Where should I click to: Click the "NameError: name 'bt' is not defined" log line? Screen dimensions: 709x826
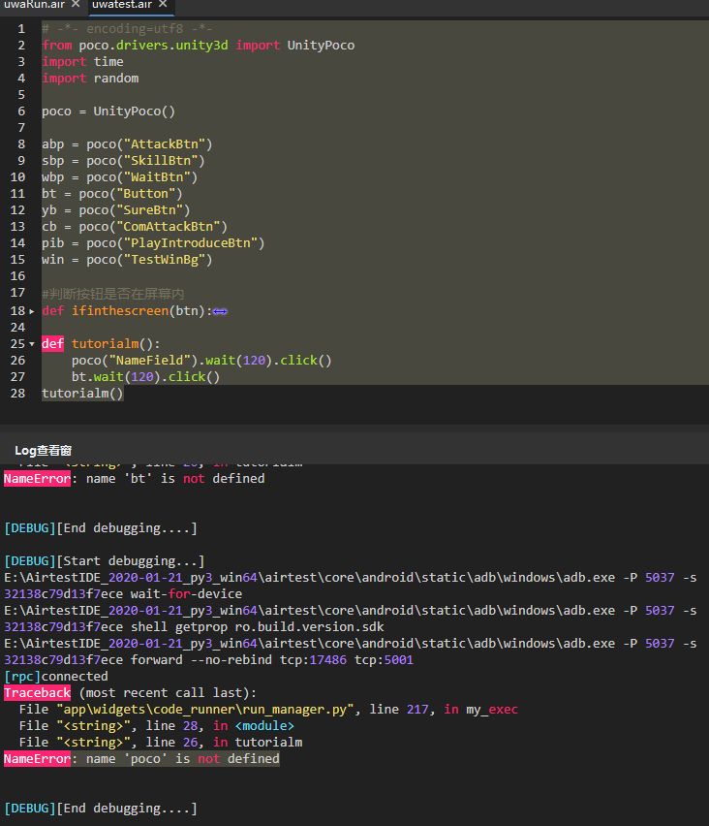coord(135,479)
